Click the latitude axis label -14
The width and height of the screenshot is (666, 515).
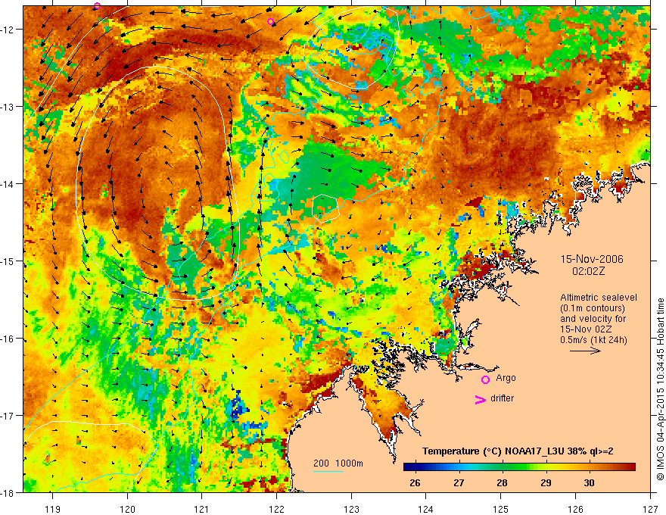[8, 184]
